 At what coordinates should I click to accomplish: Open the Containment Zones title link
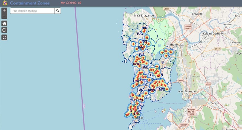point(30,3)
